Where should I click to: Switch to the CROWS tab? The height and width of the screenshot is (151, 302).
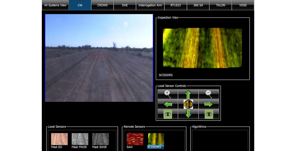coord(102,5)
